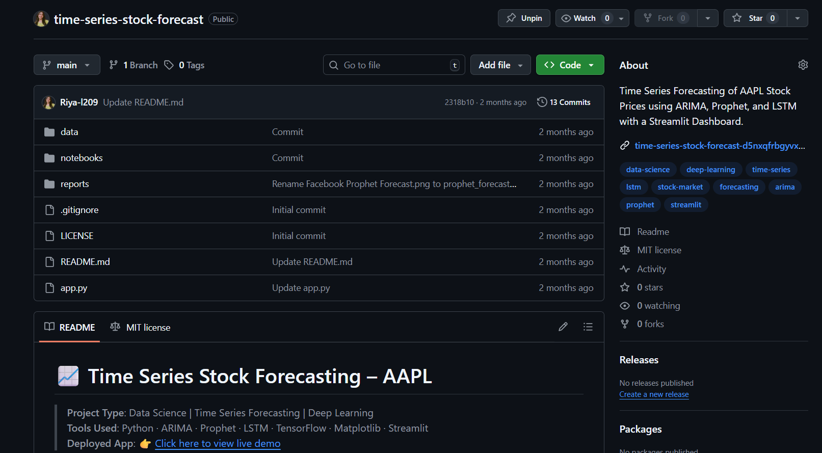Screen dimensions: 822x453
Task: Click the branch icon beside 1 Branch
Action: coord(114,65)
